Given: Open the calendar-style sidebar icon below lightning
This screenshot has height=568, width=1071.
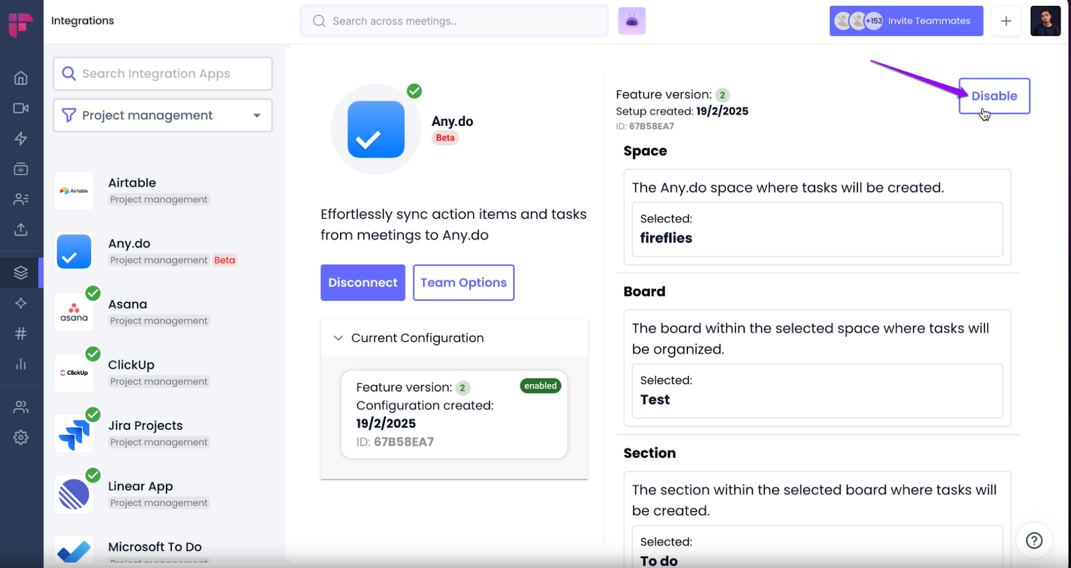Looking at the screenshot, I should (21, 169).
